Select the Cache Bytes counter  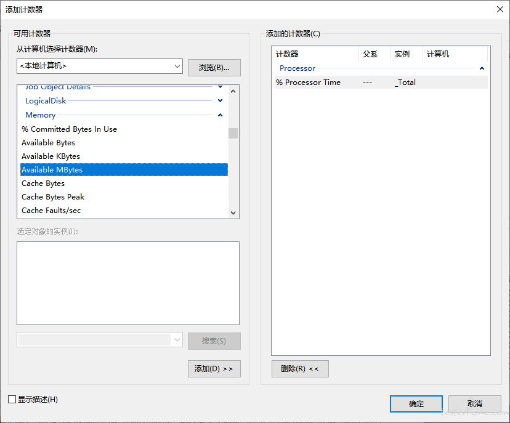pos(124,183)
